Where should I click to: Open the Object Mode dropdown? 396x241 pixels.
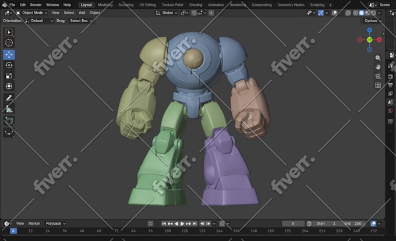point(32,13)
